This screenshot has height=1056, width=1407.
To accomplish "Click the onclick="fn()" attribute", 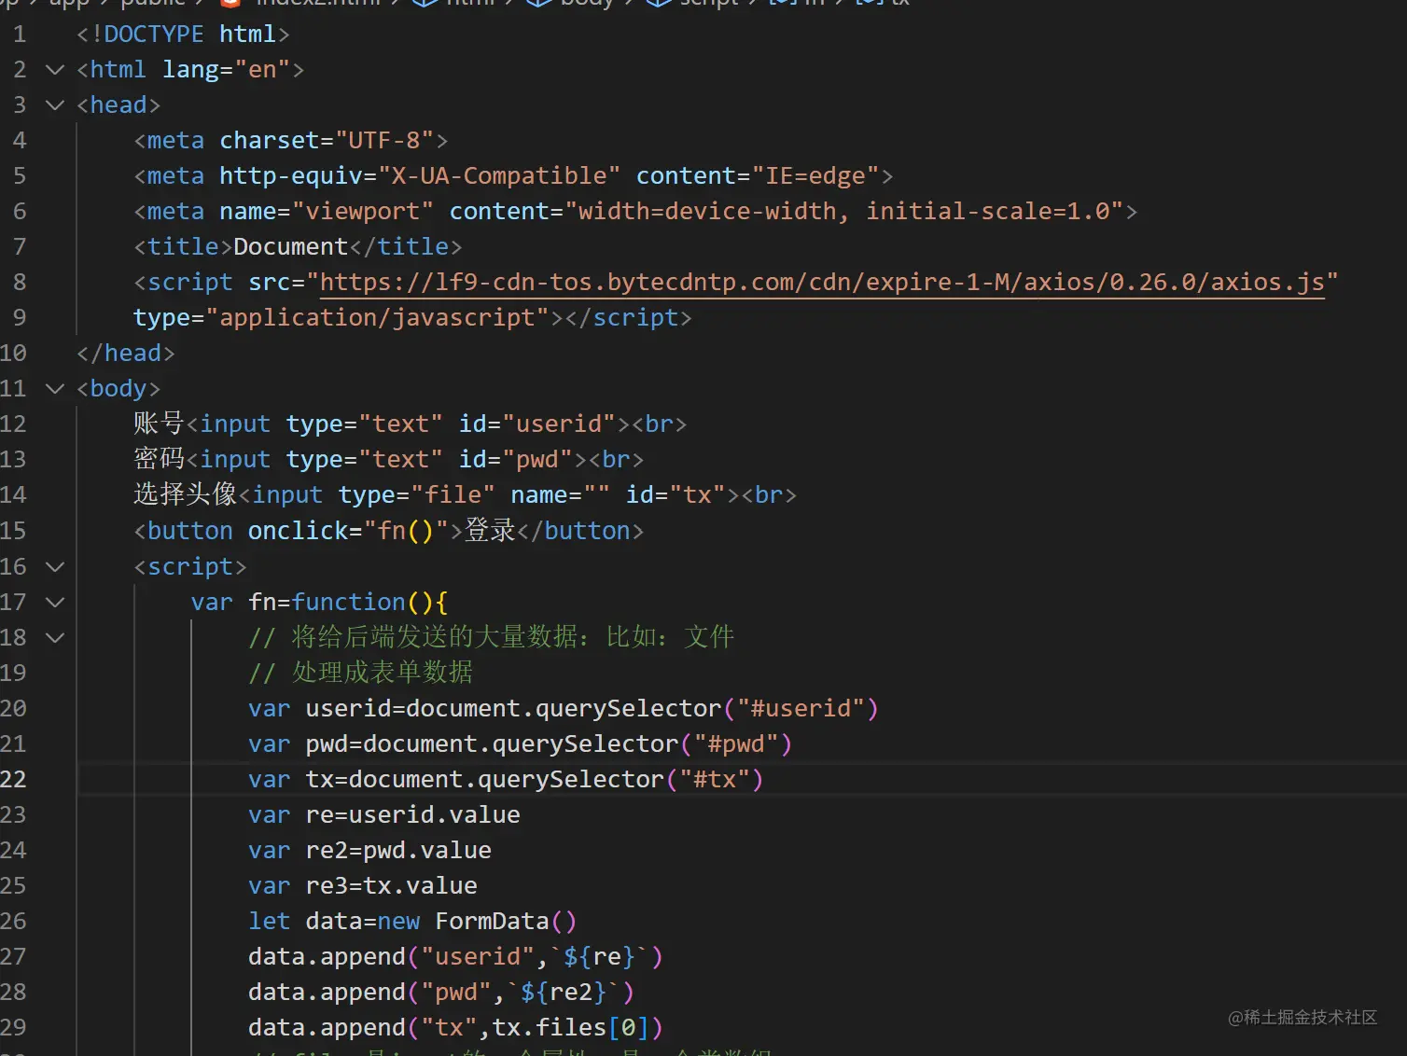I will pos(349,531).
